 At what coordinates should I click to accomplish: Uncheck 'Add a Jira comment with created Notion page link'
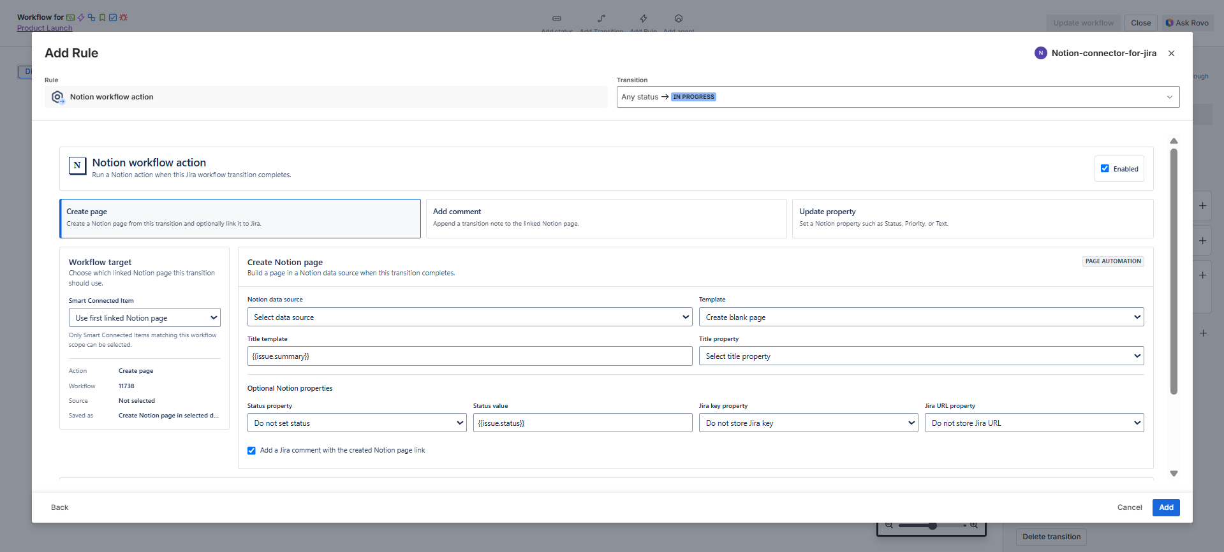251,451
